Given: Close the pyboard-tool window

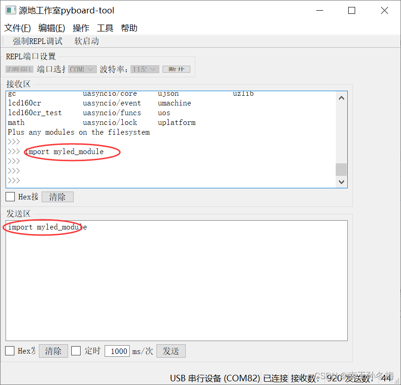Looking at the screenshot, I should 384,11.
